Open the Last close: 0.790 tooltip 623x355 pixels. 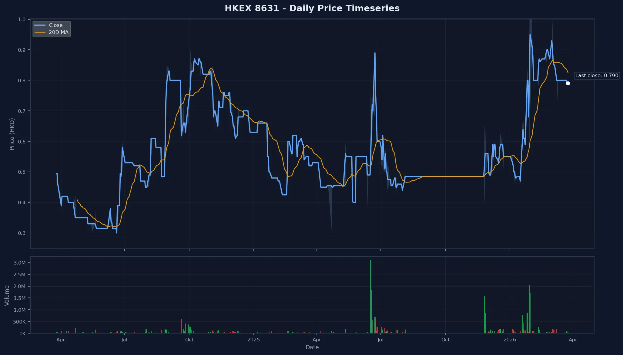(x=596, y=75)
